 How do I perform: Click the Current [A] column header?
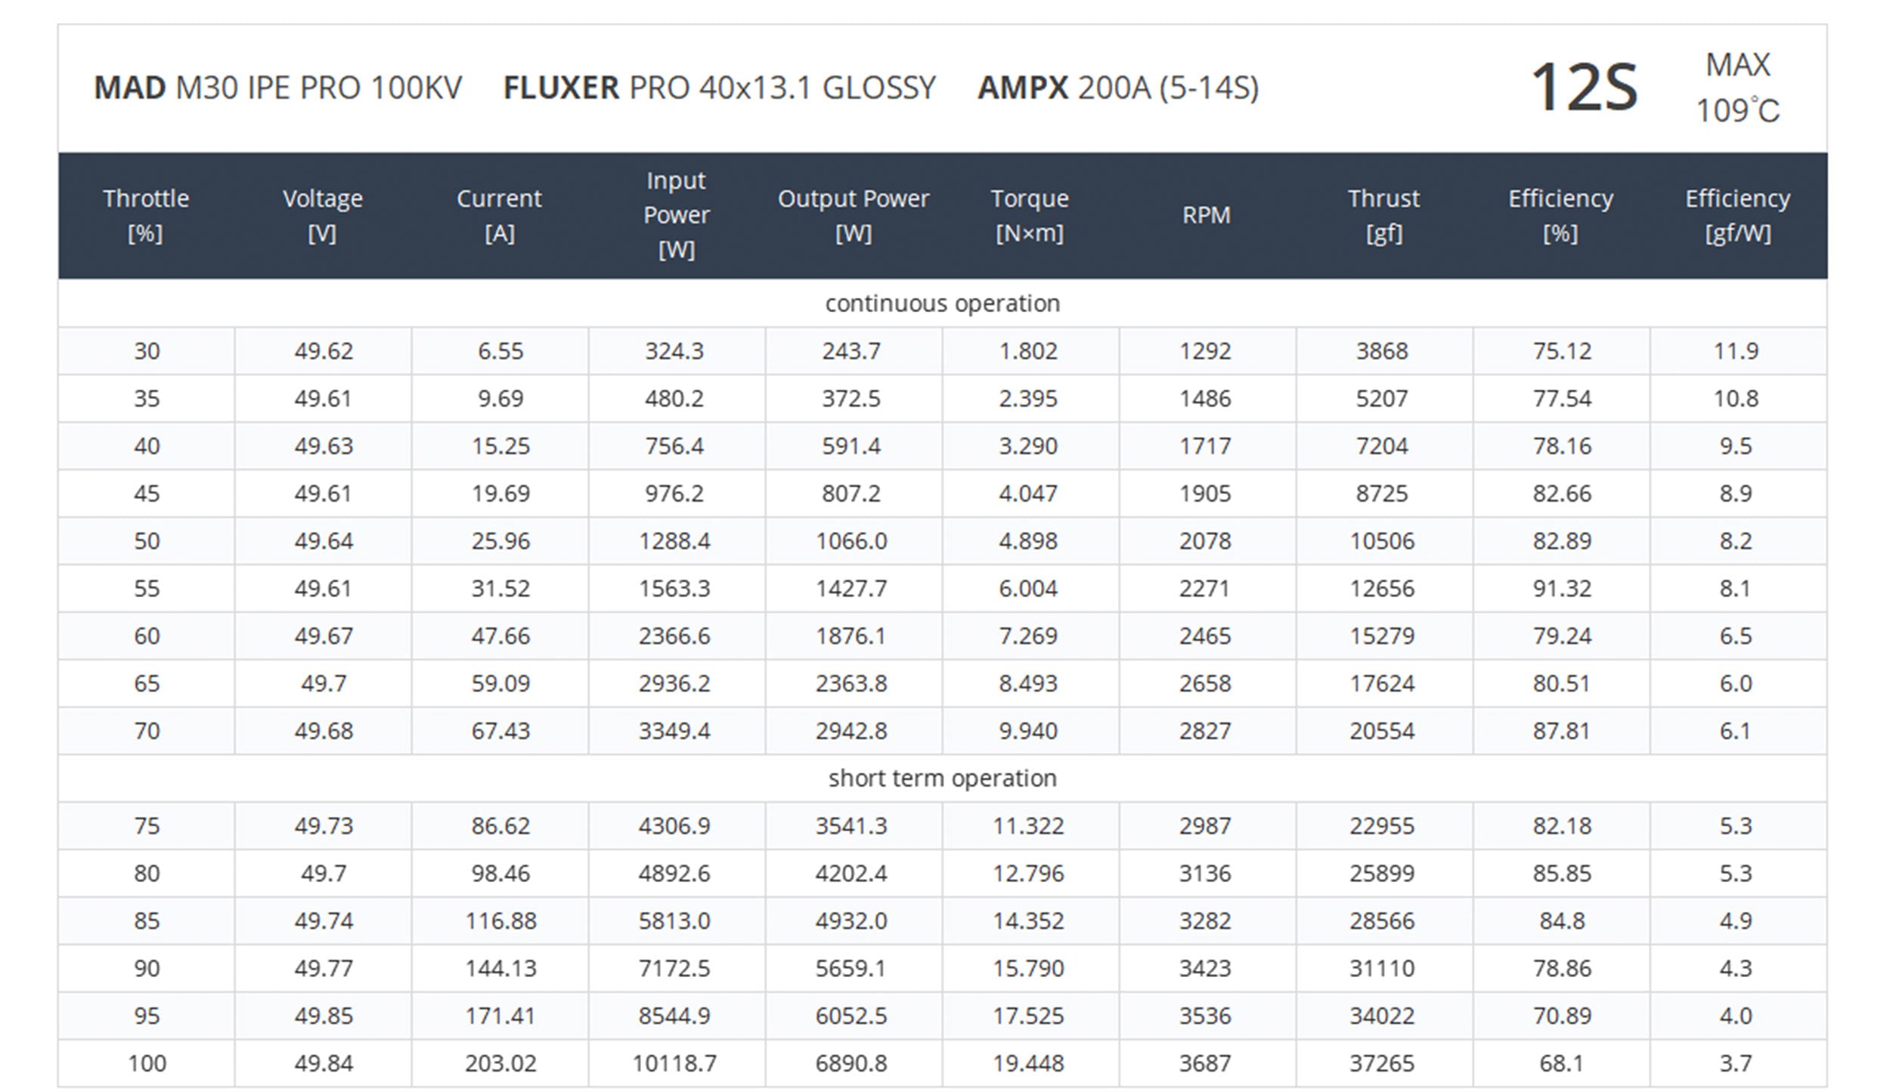tap(499, 215)
